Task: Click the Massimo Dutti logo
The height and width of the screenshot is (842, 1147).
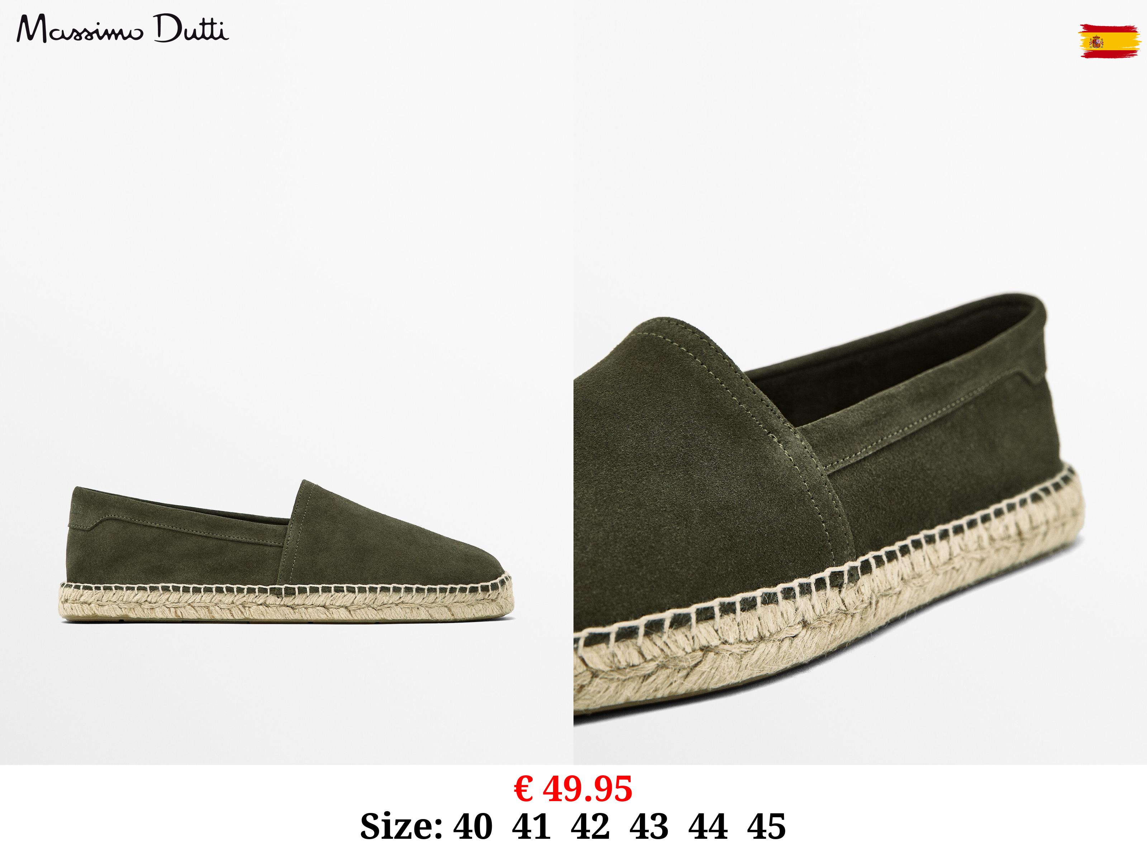Action: tap(123, 29)
